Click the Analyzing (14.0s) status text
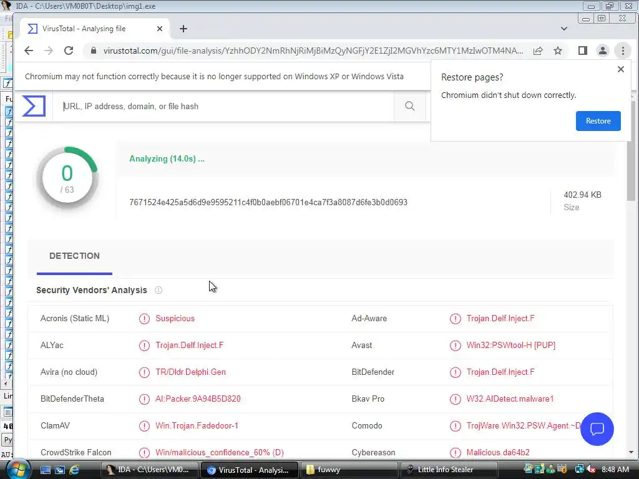This screenshot has width=639, height=479. pos(167,159)
